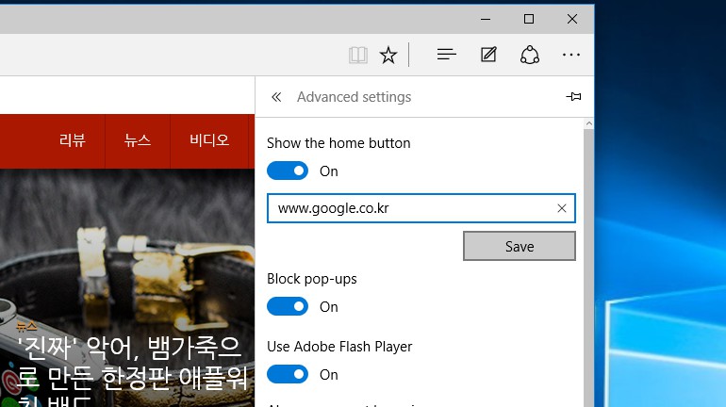Open the Share icon

(530, 55)
